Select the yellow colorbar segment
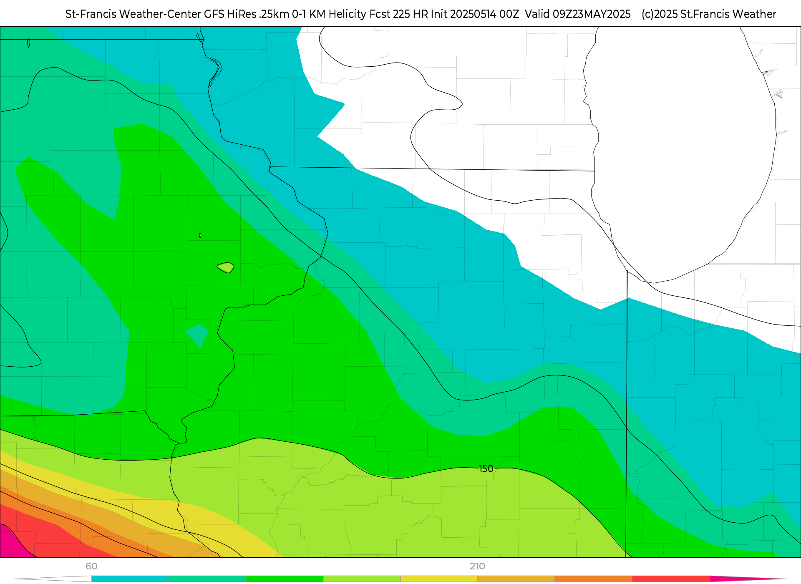Image resolution: width=801 pixels, height=584 pixels. pyautogui.click(x=439, y=579)
